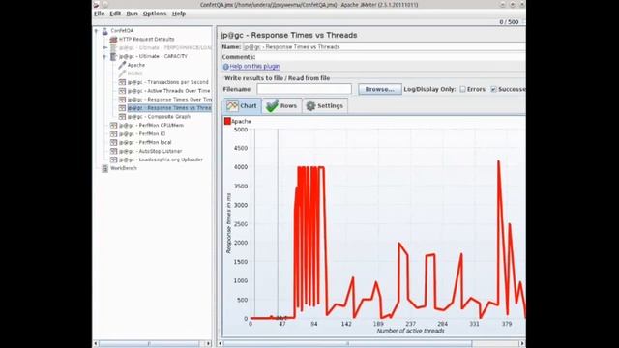
Task: Switch to the Settings tab
Action: tap(325, 105)
